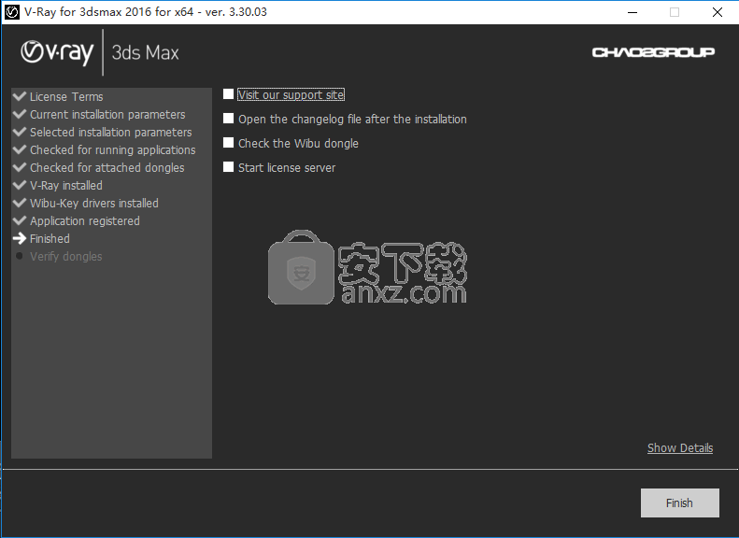The image size is (739, 538).
Task: Select the Checked for running applications step
Action: pos(113,150)
